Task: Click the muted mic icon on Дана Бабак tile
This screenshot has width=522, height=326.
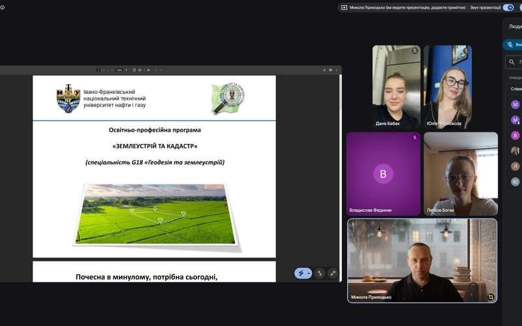Action: pyautogui.click(x=414, y=51)
